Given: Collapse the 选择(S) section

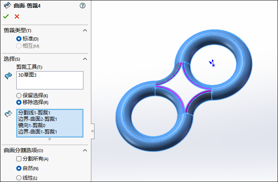Looking at the screenshot, I should pos(85,59).
